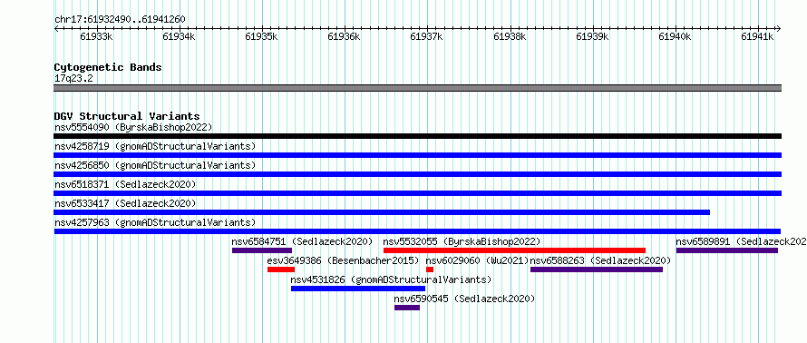
Task: Open the nsv4258719 (gnomADStructuralVariants) label
Action: coord(155,146)
